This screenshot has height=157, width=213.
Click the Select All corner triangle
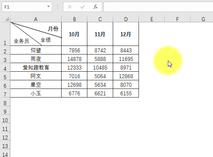[7, 19]
